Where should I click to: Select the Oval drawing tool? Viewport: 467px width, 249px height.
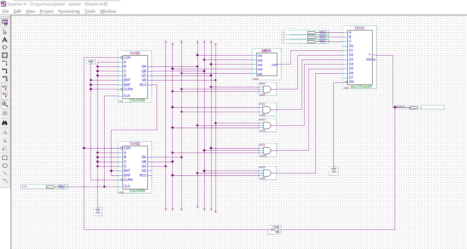(5, 166)
